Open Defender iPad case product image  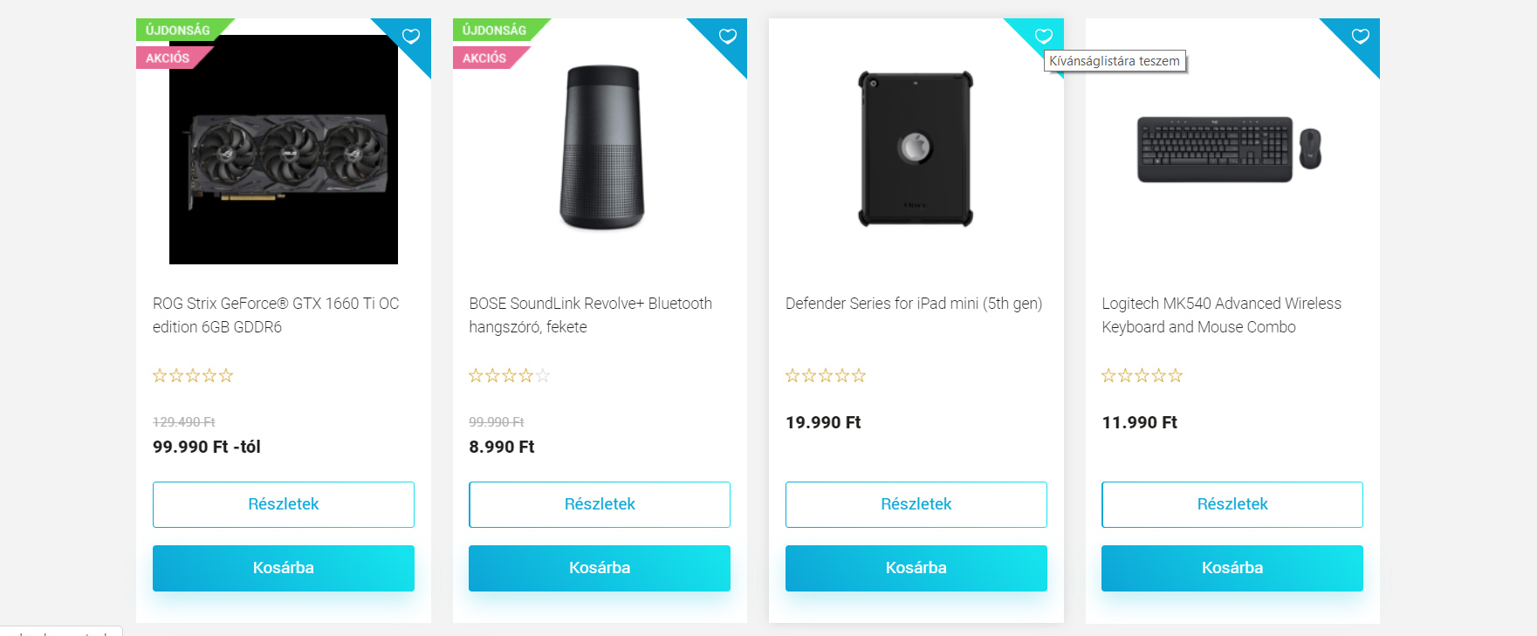[x=916, y=149]
